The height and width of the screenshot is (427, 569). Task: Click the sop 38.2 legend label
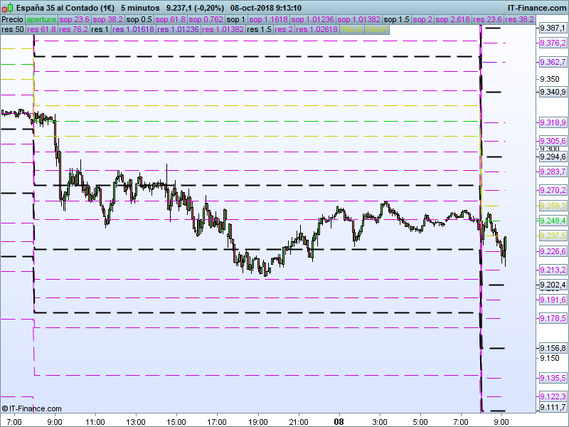(x=108, y=20)
